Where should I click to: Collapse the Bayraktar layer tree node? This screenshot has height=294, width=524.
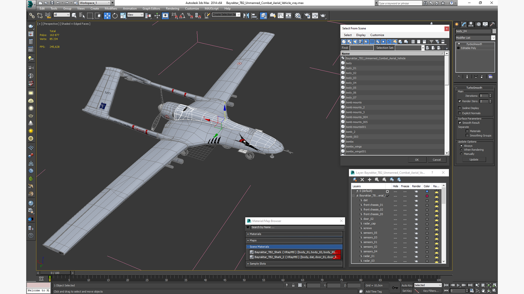click(353, 196)
